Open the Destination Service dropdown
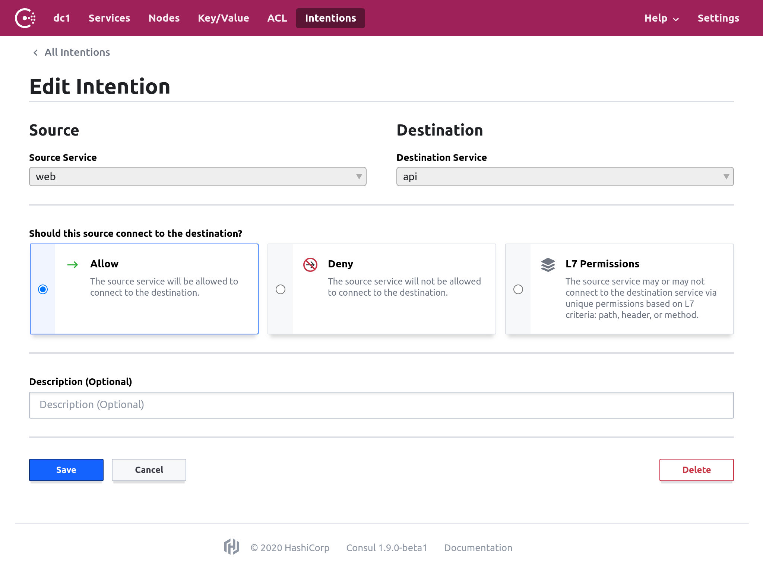Image resolution: width=763 pixels, height=572 pixels. (565, 177)
